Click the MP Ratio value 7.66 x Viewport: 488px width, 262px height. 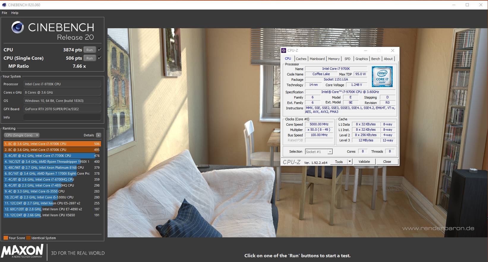pyautogui.click(x=79, y=66)
